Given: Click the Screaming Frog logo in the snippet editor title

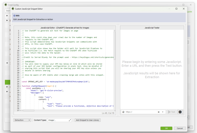Looking at the screenshot, I should click(x=13, y=9).
